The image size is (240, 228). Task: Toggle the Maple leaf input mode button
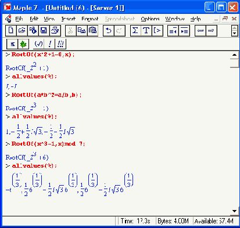23,44
